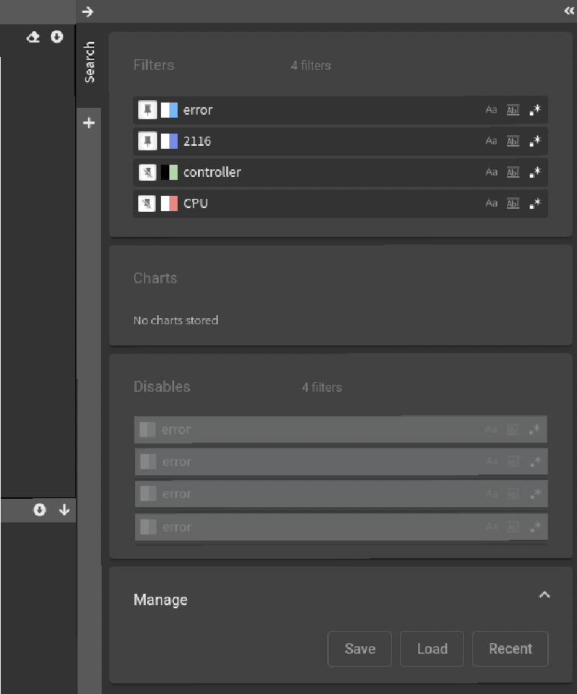
Task: Open recent filter sets via Recent button
Action: (509, 648)
